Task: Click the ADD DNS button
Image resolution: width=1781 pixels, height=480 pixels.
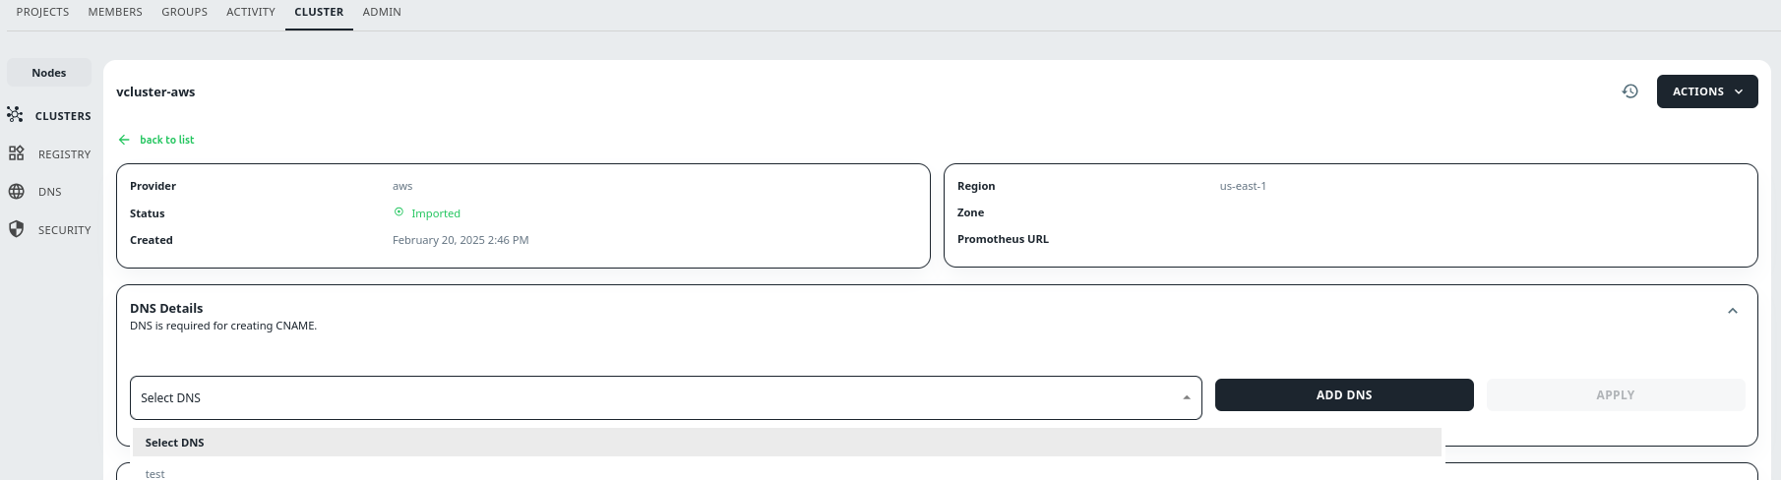Action: [x=1344, y=395]
